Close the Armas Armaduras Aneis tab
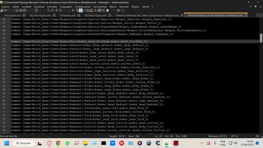The image size is (263, 148). click(x=246, y=15)
